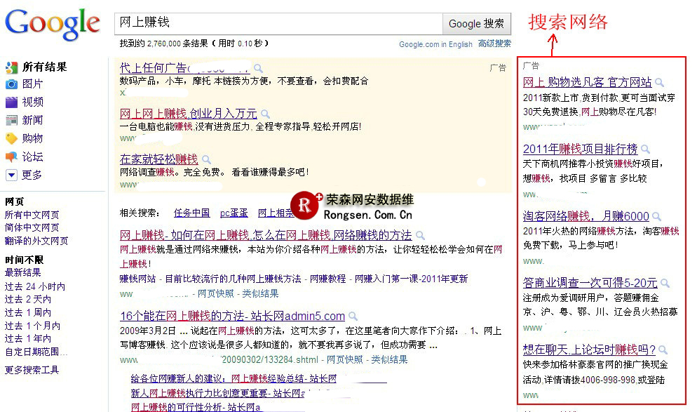Filter results by 过去 1 周内
The height and width of the screenshot is (412, 697).
coord(28,312)
